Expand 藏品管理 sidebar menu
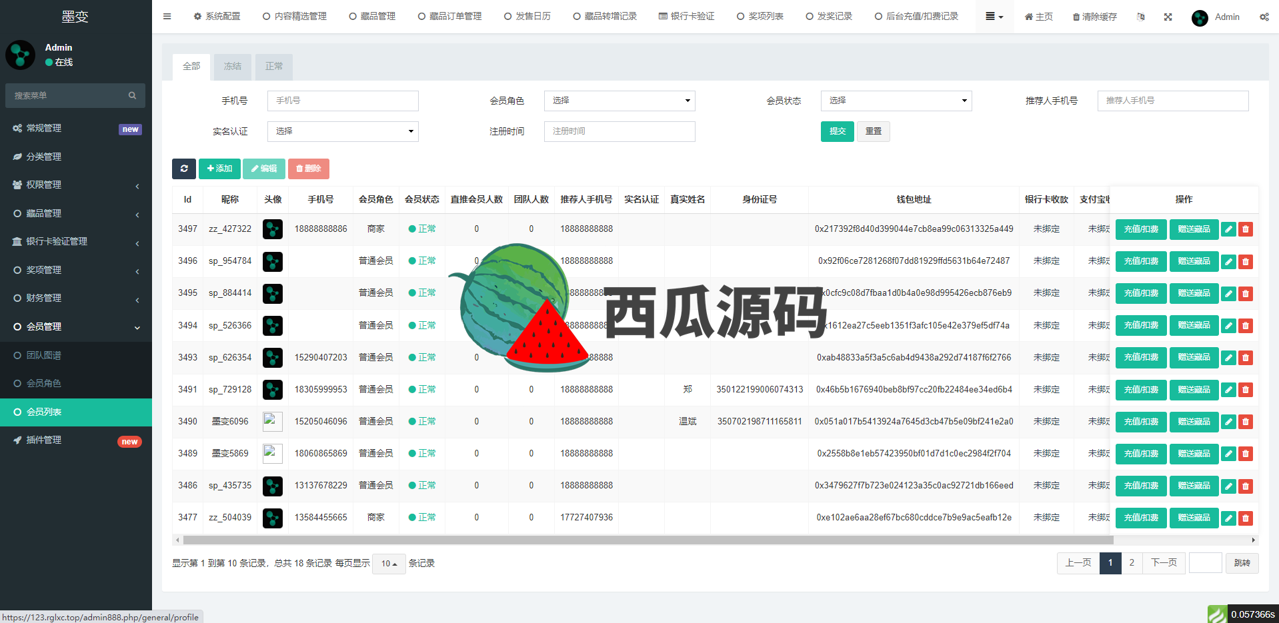The image size is (1279, 623). 76,213
